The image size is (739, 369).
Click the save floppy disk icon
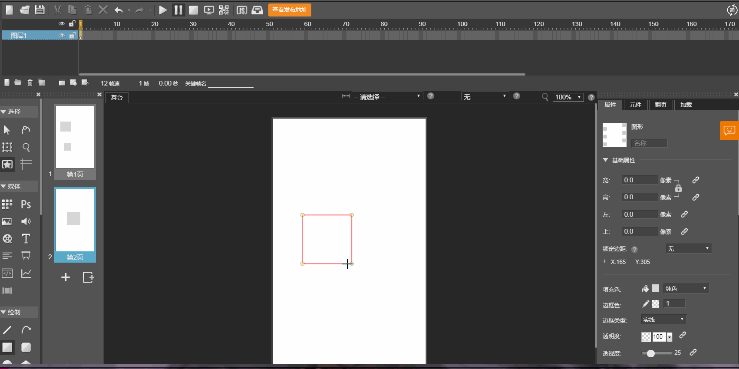coord(40,10)
